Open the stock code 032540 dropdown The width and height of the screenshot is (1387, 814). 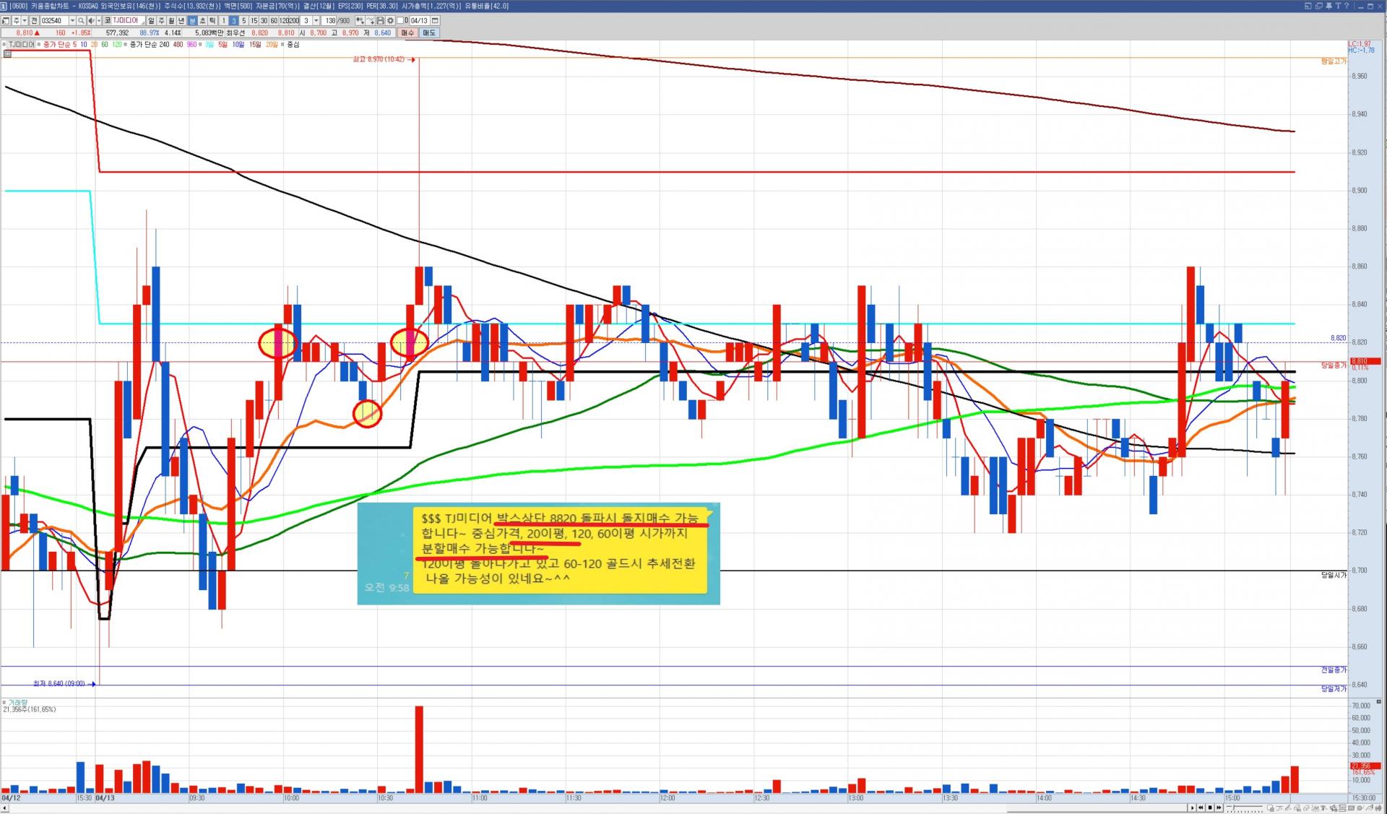tap(72, 21)
